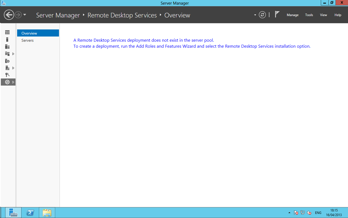The image size is (348, 218).
Task: Select the server-with-globe role icon
Action: [7, 61]
